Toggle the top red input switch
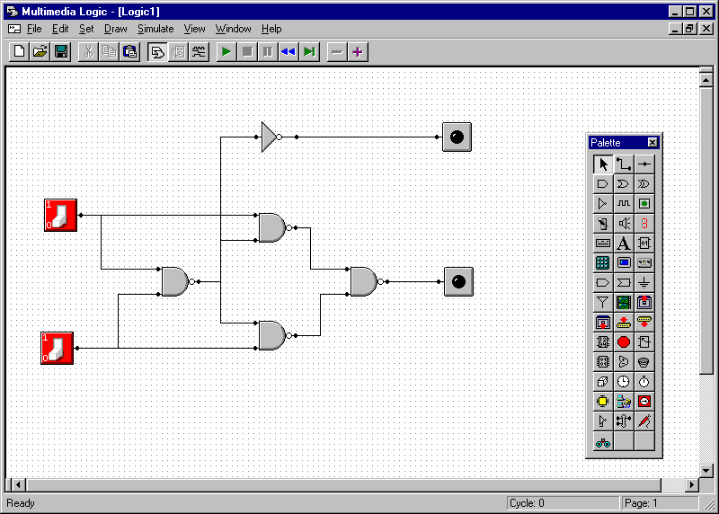 click(60, 216)
